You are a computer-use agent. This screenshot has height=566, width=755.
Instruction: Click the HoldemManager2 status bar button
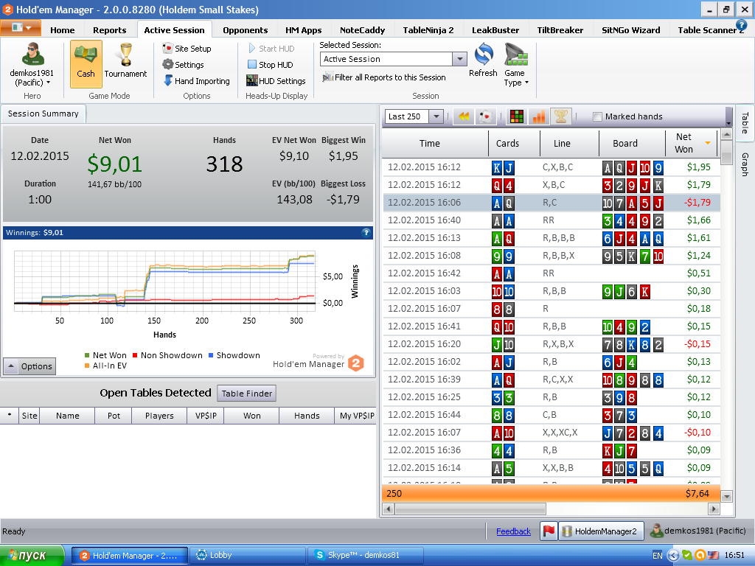tap(602, 531)
